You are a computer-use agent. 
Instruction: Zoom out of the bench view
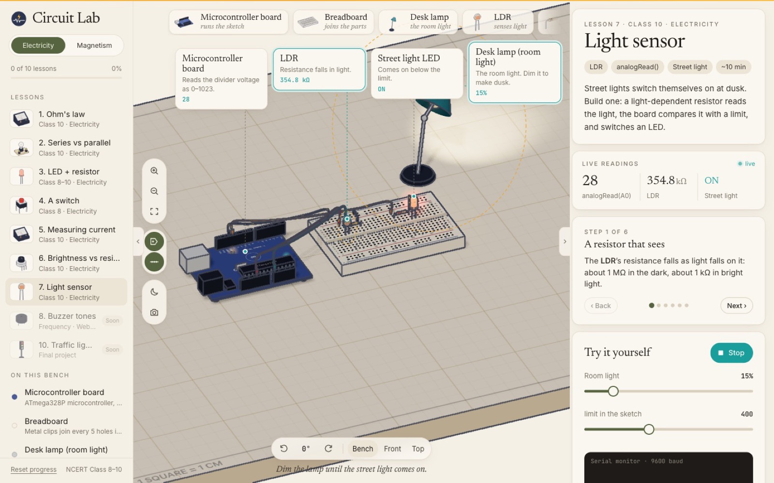click(154, 191)
